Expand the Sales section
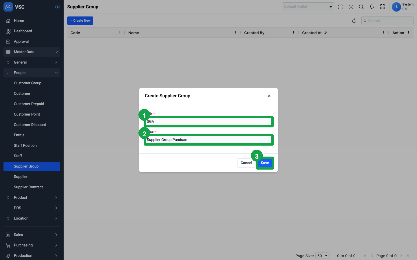Viewport: 417px width, 260px height. click(32, 235)
